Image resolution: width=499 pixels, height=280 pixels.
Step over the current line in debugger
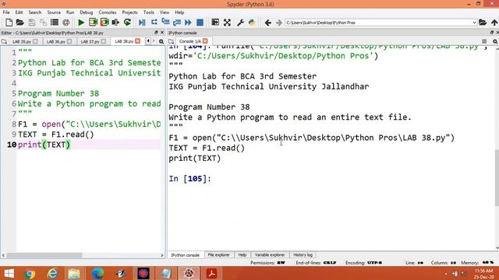click(x=154, y=23)
